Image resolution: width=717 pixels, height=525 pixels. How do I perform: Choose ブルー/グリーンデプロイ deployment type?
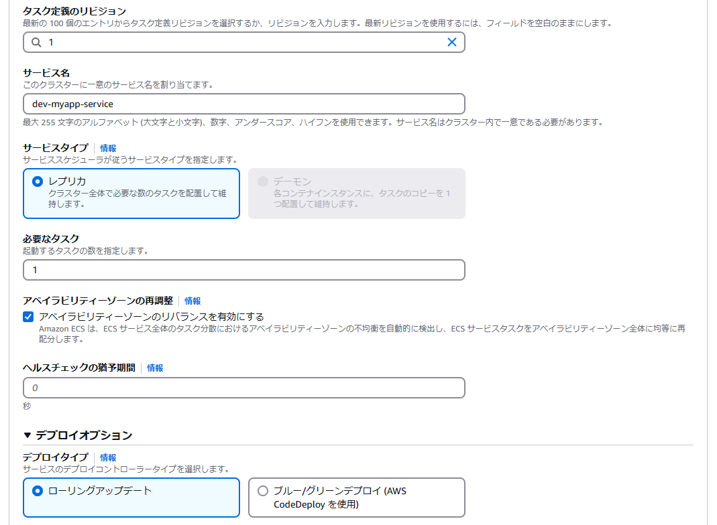[262, 492]
